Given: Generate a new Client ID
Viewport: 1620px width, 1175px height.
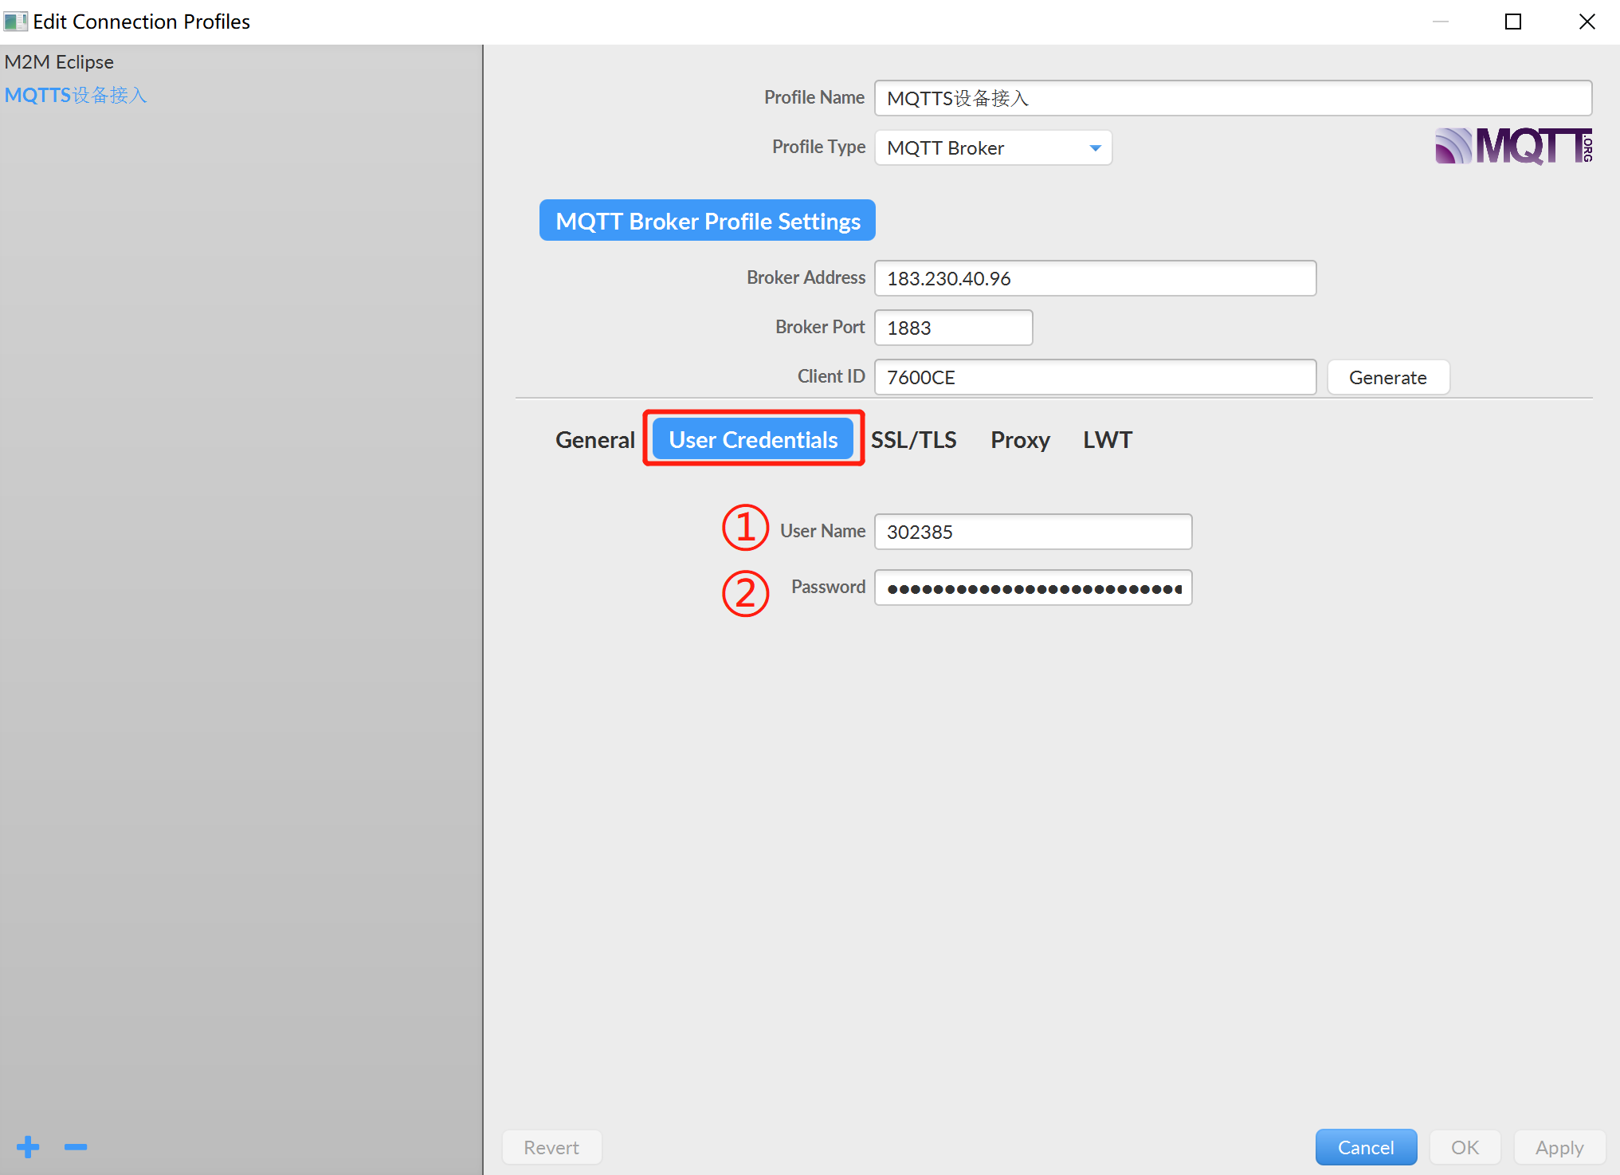Looking at the screenshot, I should [1387, 377].
